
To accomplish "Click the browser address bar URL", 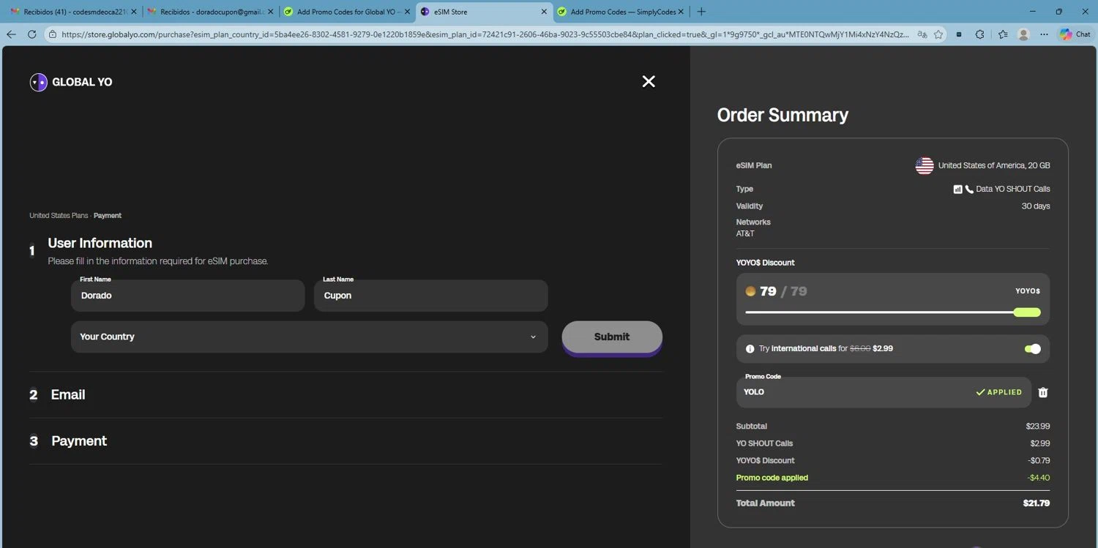I will coord(485,34).
